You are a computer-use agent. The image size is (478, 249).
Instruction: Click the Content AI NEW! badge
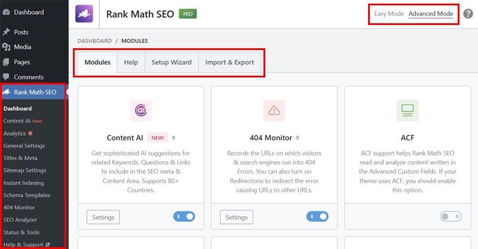158,138
